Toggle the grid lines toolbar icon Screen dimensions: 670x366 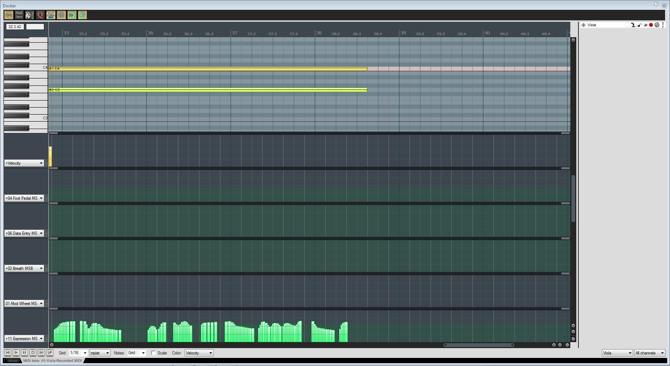(x=61, y=15)
